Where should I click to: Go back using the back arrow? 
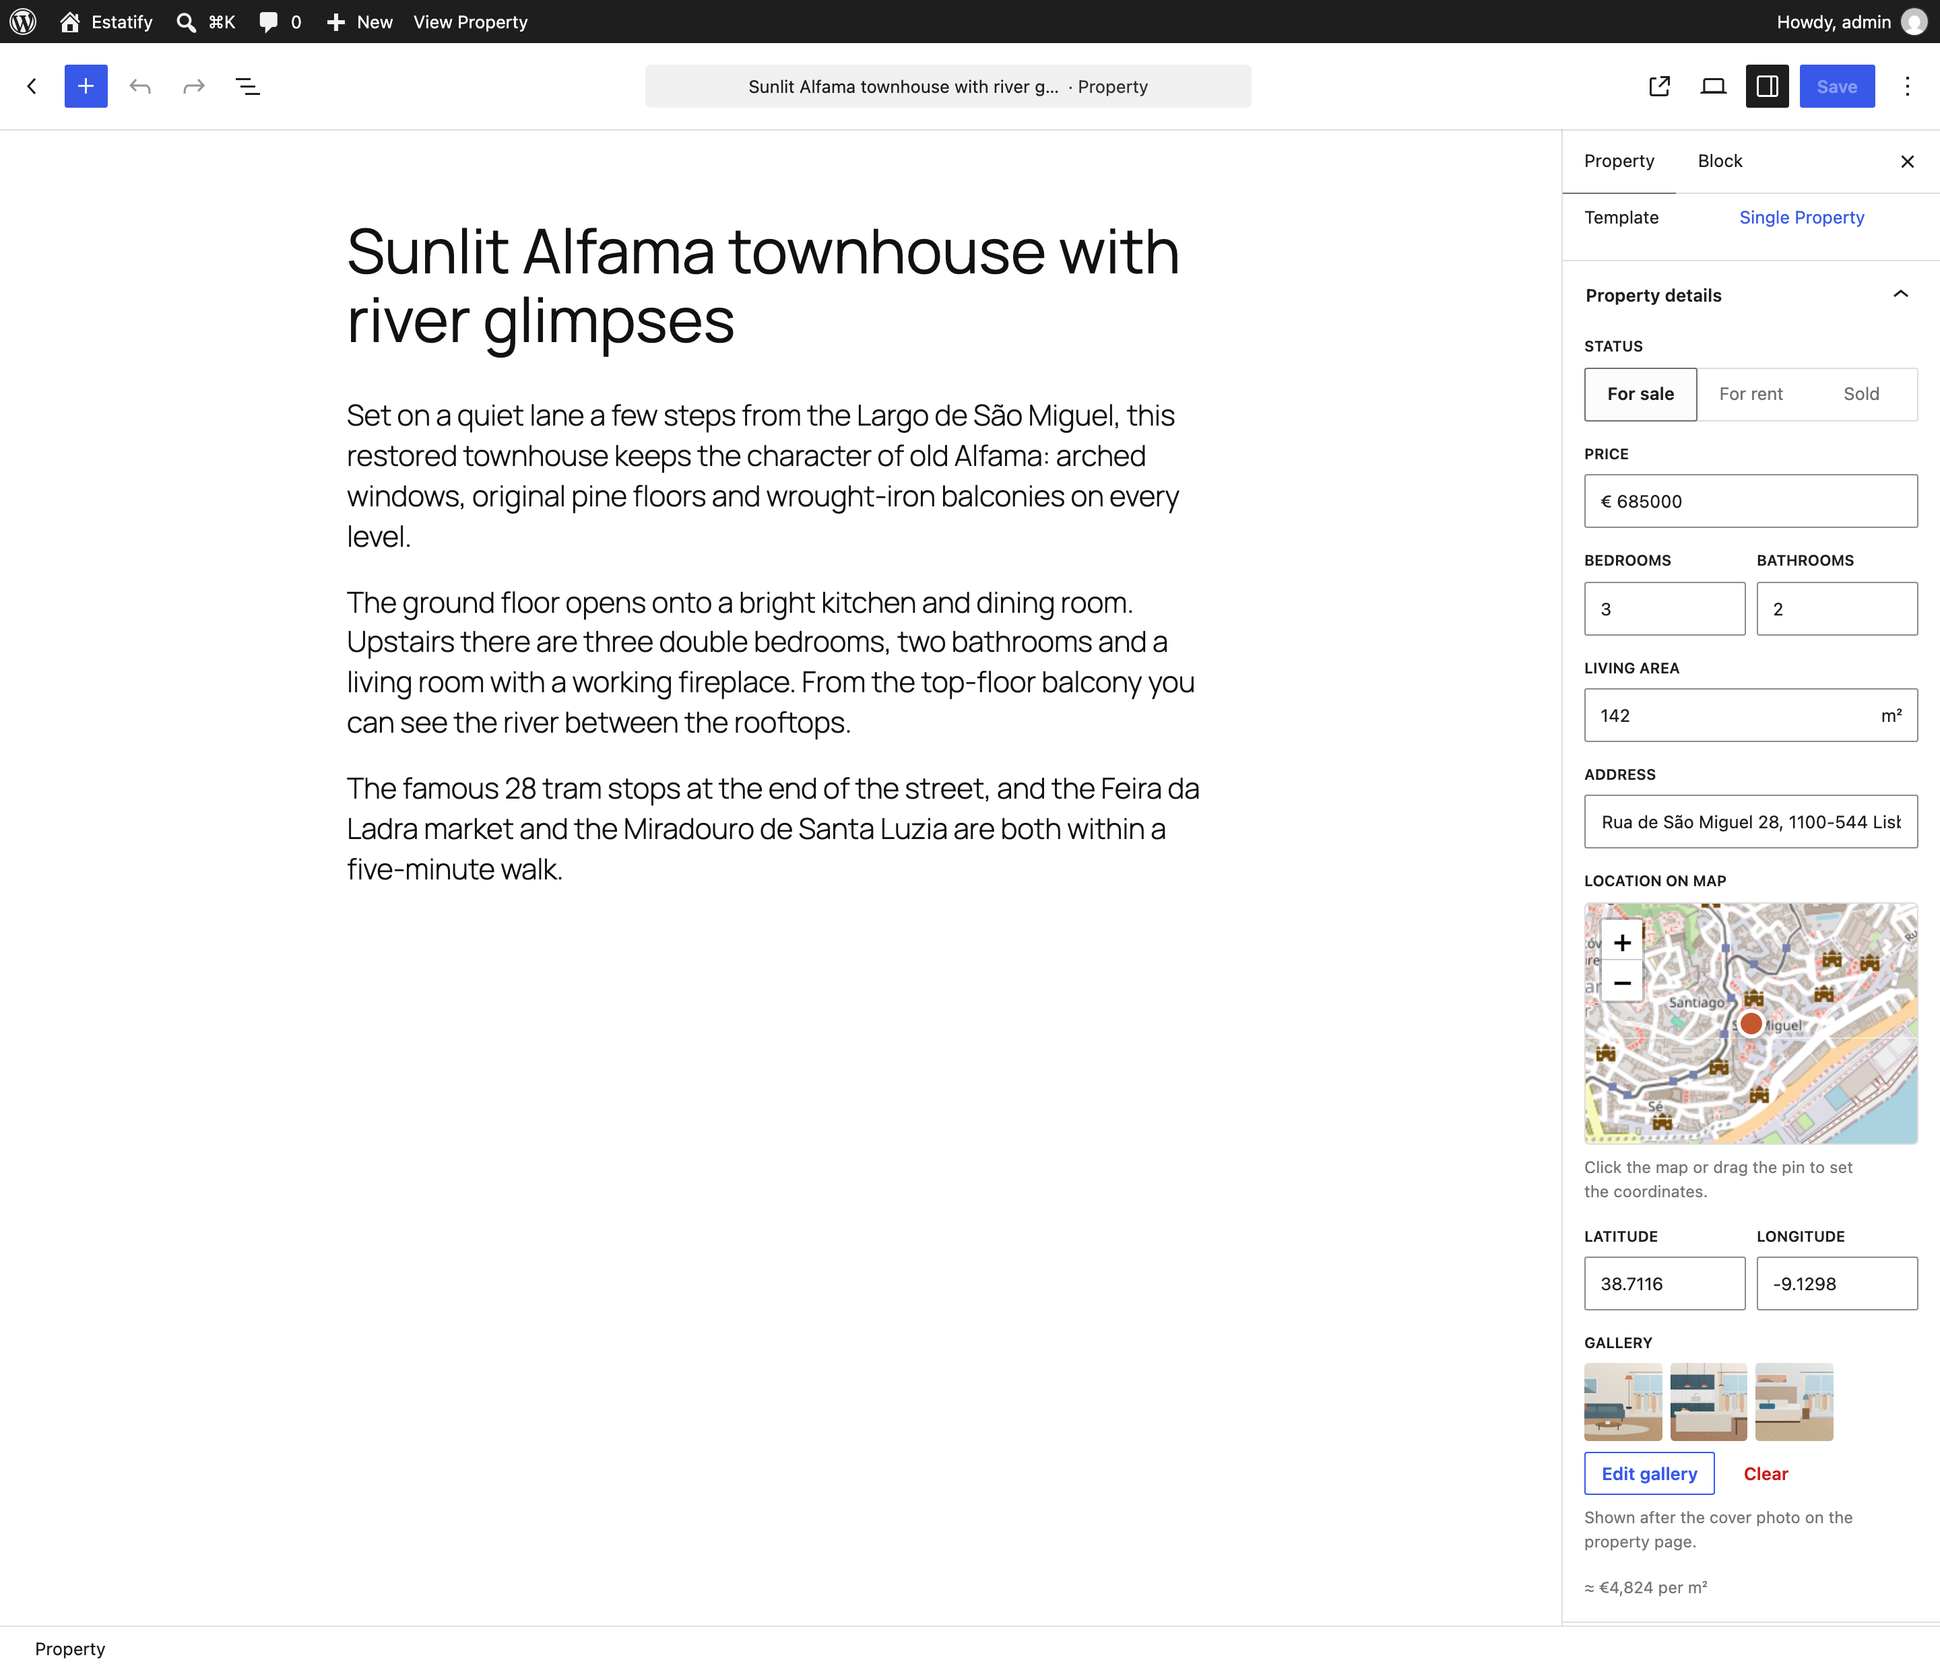point(33,86)
